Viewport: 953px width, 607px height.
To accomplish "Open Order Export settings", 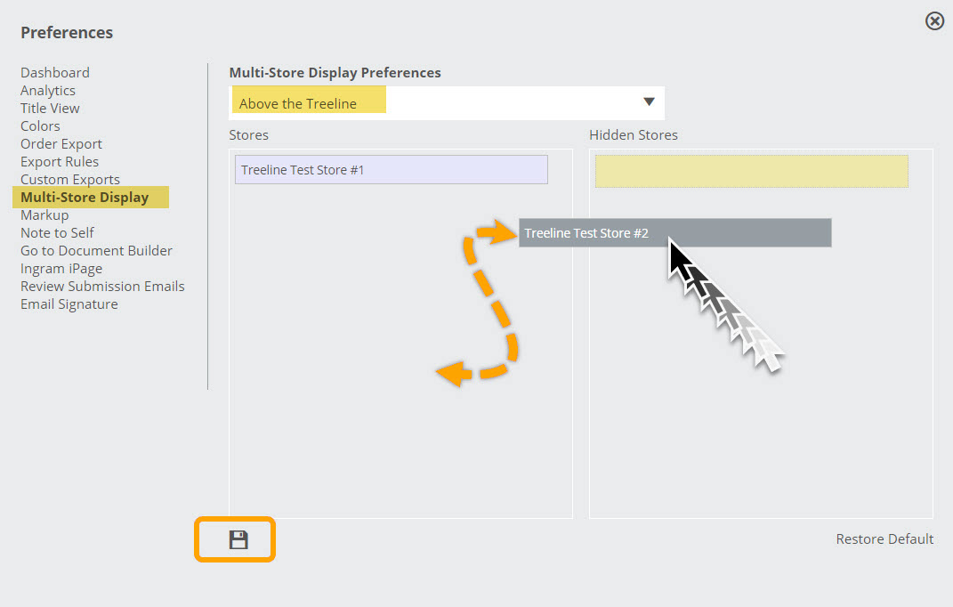I will (61, 144).
